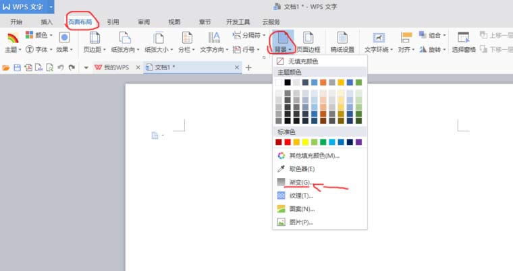The height and width of the screenshot is (271, 513).
Task: Close the 我的WPS tab
Action: (x=138, y=67)
